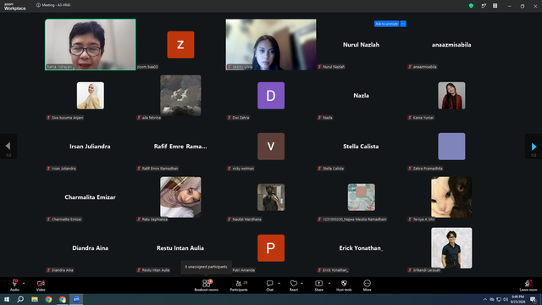This screenshot has height=305, width=542.
Task: Select Srikandi Larasati's profile photo
Action: pos(451,248)
